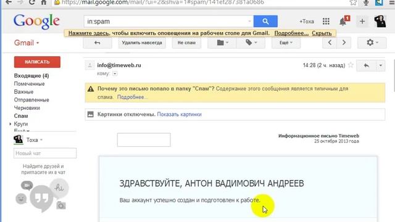Click the Тоха chat avatar
This screenshot has height=222, width=395.
point(19,140)
